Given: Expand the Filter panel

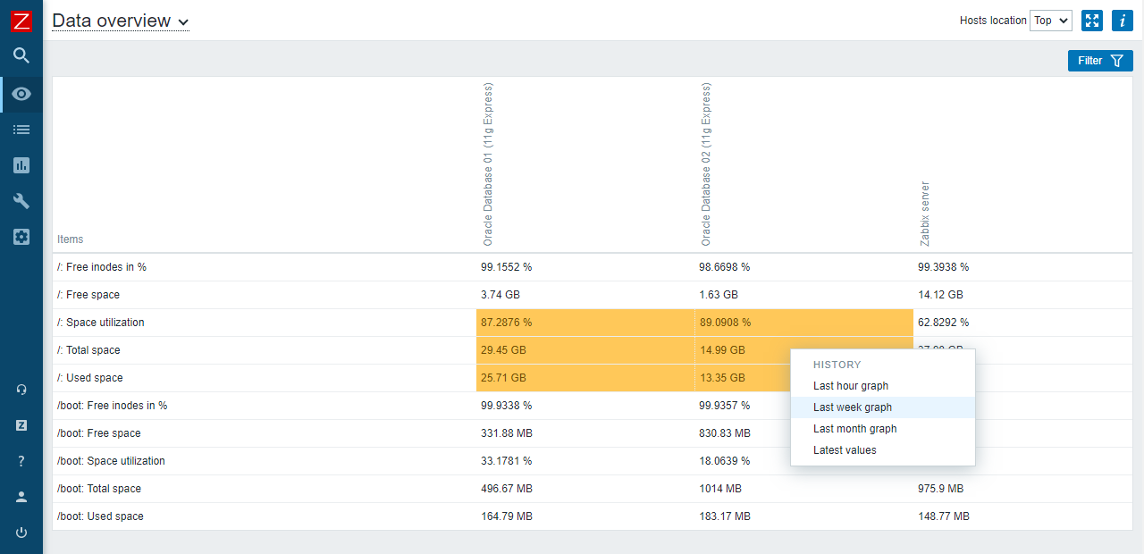Looking at the screenshot, I should [1100, 61].
